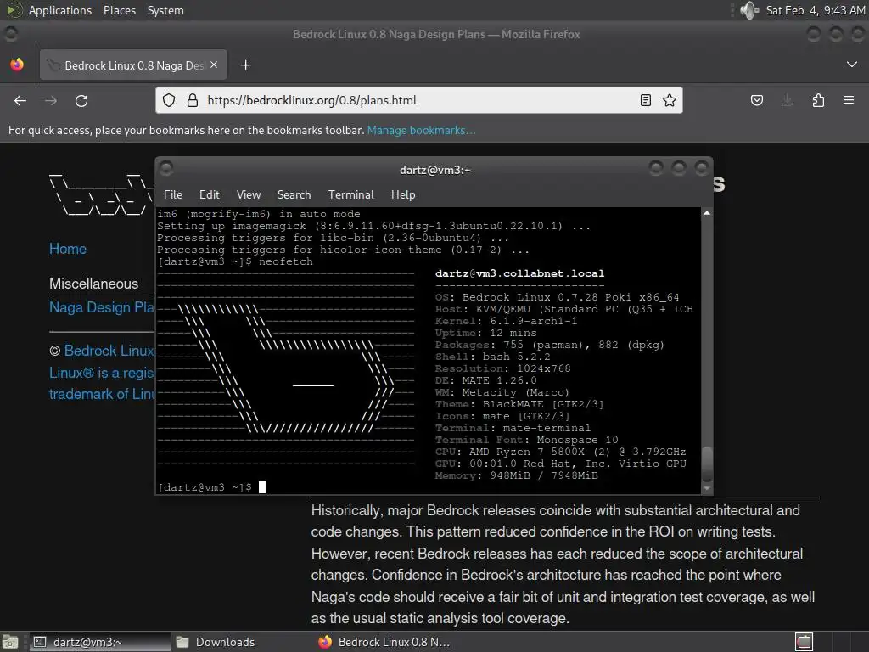Click the terminal scrollbar up arrow
This screenshot has height=652, width=869.
707,213
